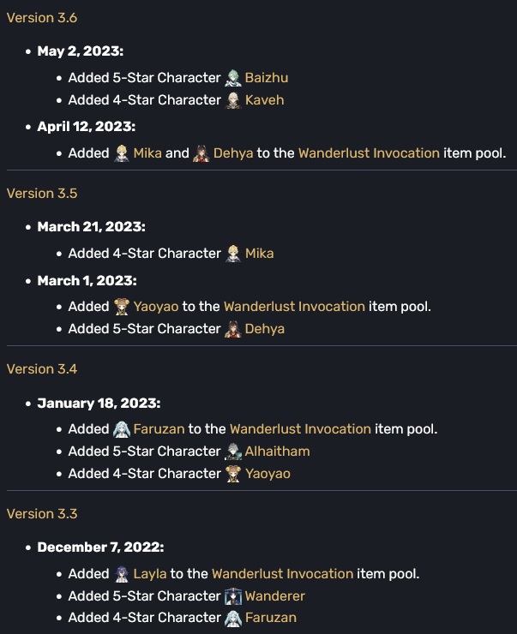
Task: Go to the Version 3.5 page link
Action: pos(42,194)
